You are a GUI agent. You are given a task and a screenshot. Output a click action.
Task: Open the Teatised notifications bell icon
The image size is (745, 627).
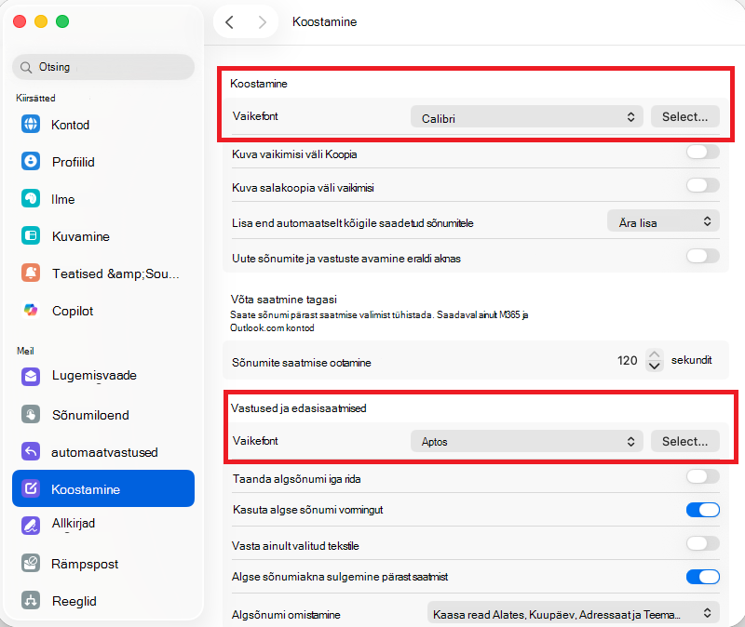(x=31, y=273)
